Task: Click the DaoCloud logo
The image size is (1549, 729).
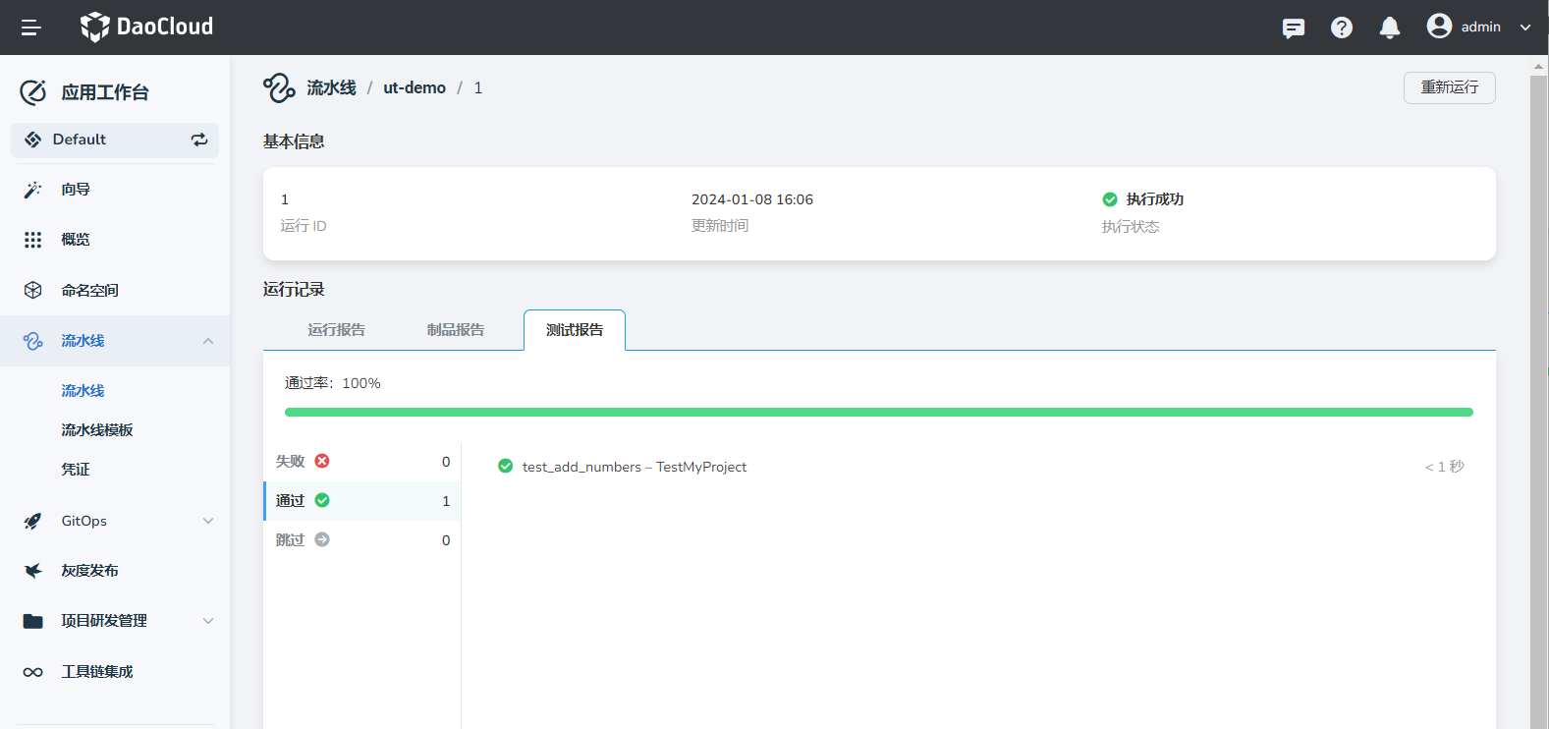Action: [147, 27]
